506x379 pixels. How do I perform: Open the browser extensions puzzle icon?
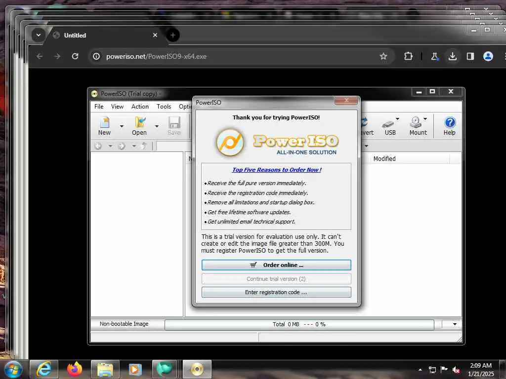(408, 56)
